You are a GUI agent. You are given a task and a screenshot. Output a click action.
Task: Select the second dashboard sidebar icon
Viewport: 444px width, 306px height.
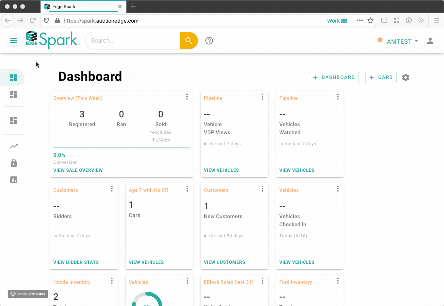coord(13,95)
